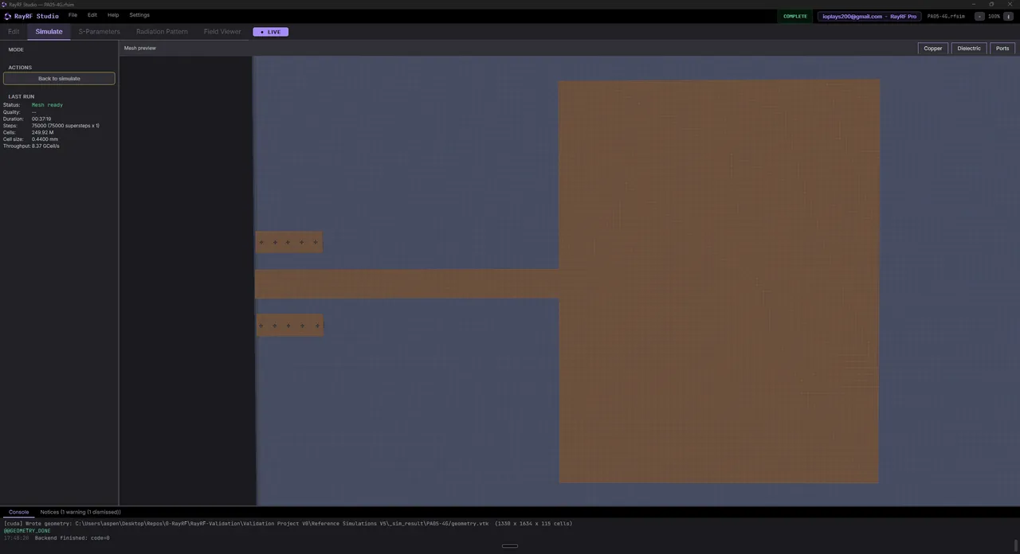Click the upper ground pad with vias

pos(288,242)
